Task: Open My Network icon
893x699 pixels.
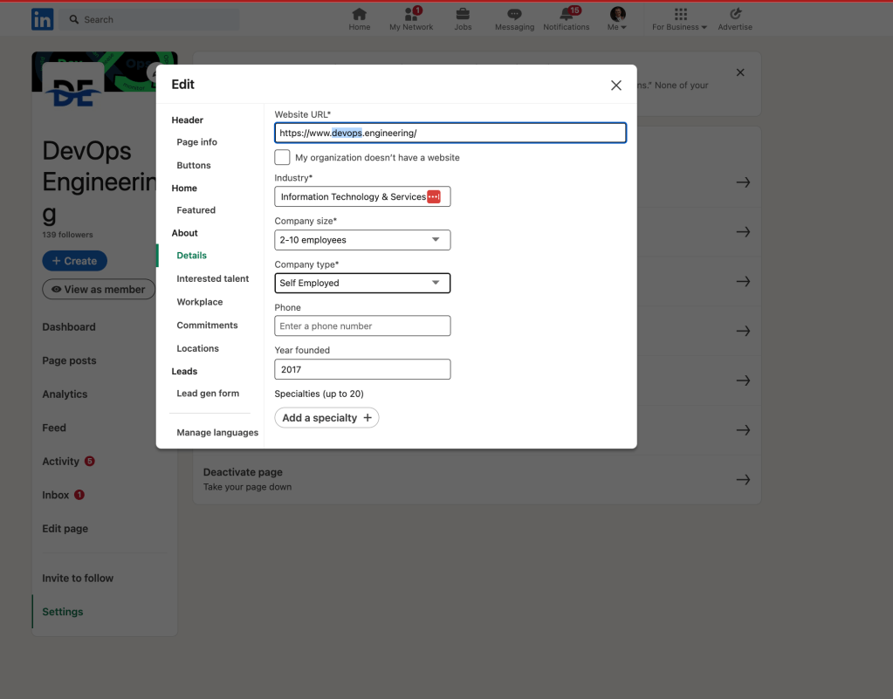Action: click(x=411, y=19)
